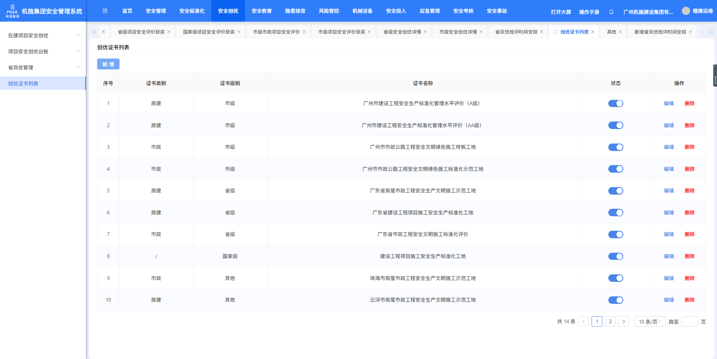Image resolution: width=717 pixels, height=359 pixels.
Task: Open the 安全教育 top menu
Action: coord(261,11)
